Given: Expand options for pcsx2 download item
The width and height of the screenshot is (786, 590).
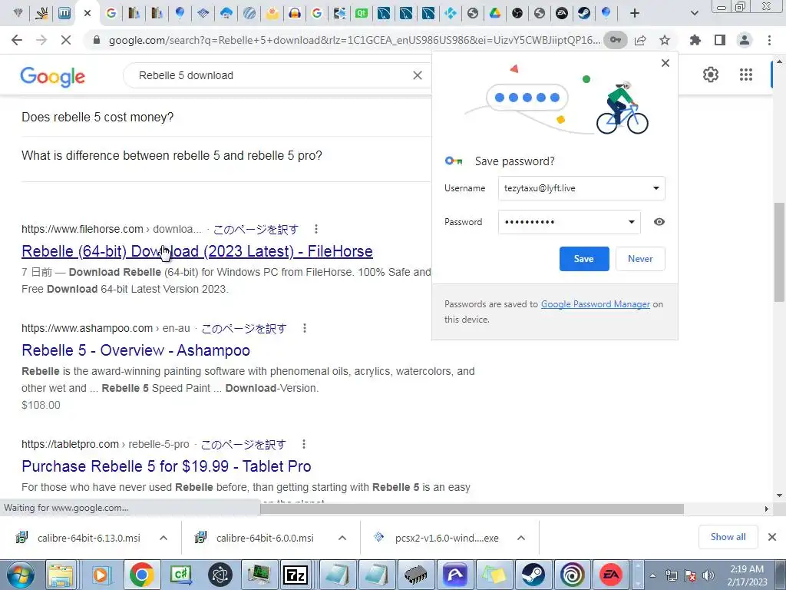Looking at the screenshot, I should pos(521,538).
